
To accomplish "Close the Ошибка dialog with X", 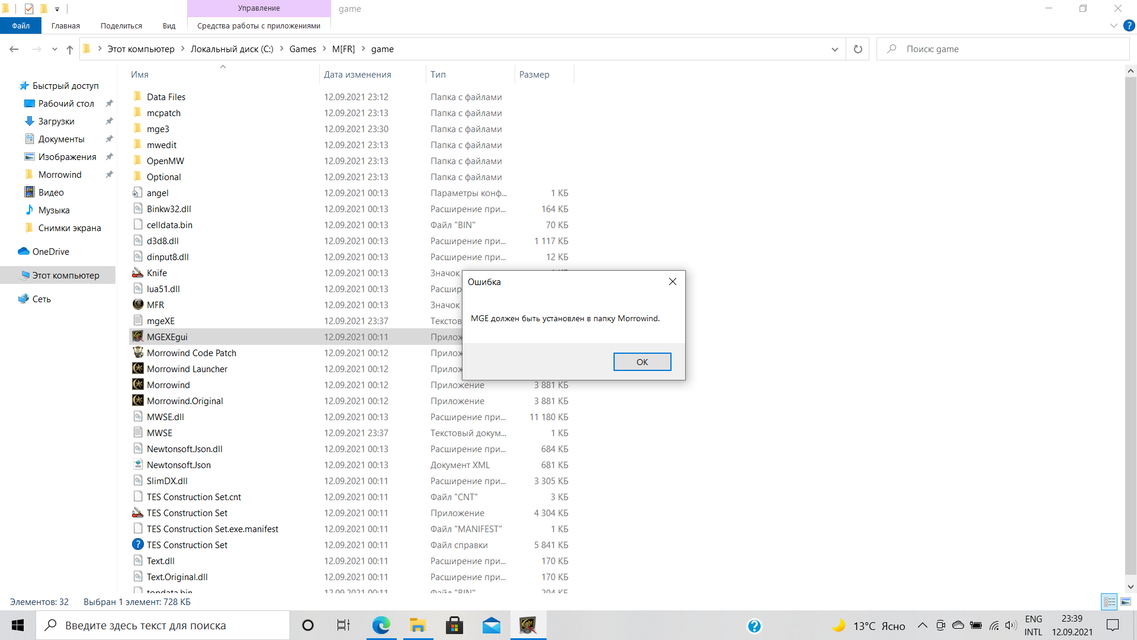I will 673,281.
